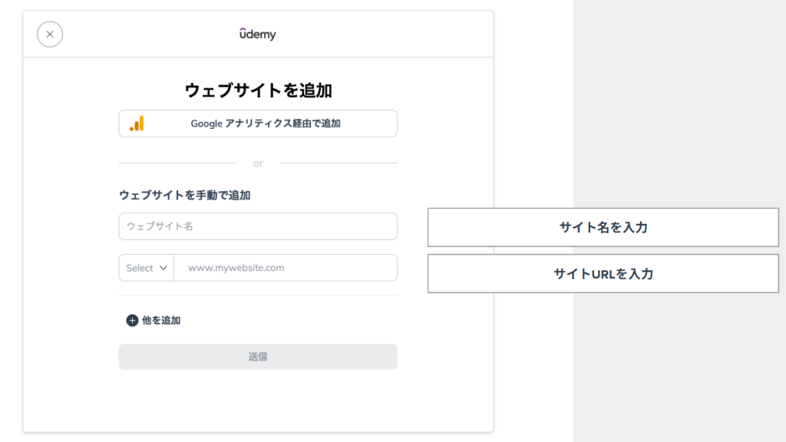The height and width of the screenshot is (442, 786).
Task: Open the Select protocol dropdown
Action: point(147,268)
